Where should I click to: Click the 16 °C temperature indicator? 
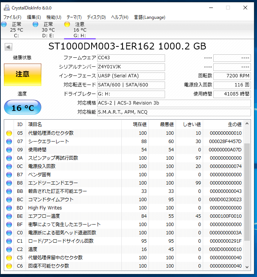pos(23,108)
